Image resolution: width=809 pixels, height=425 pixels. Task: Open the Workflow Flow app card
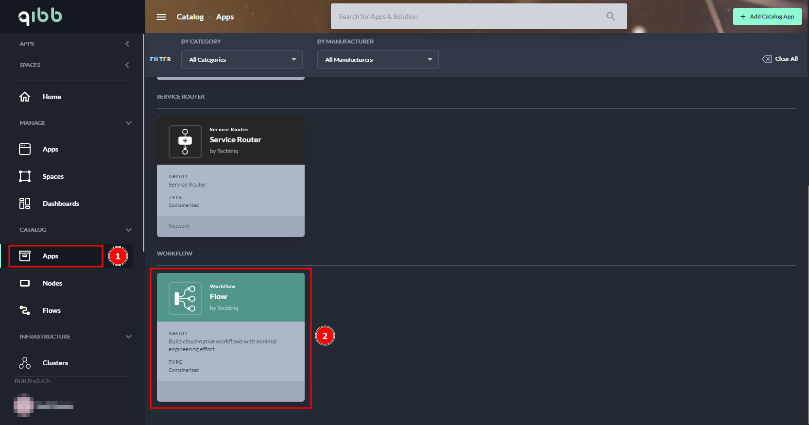230,337
